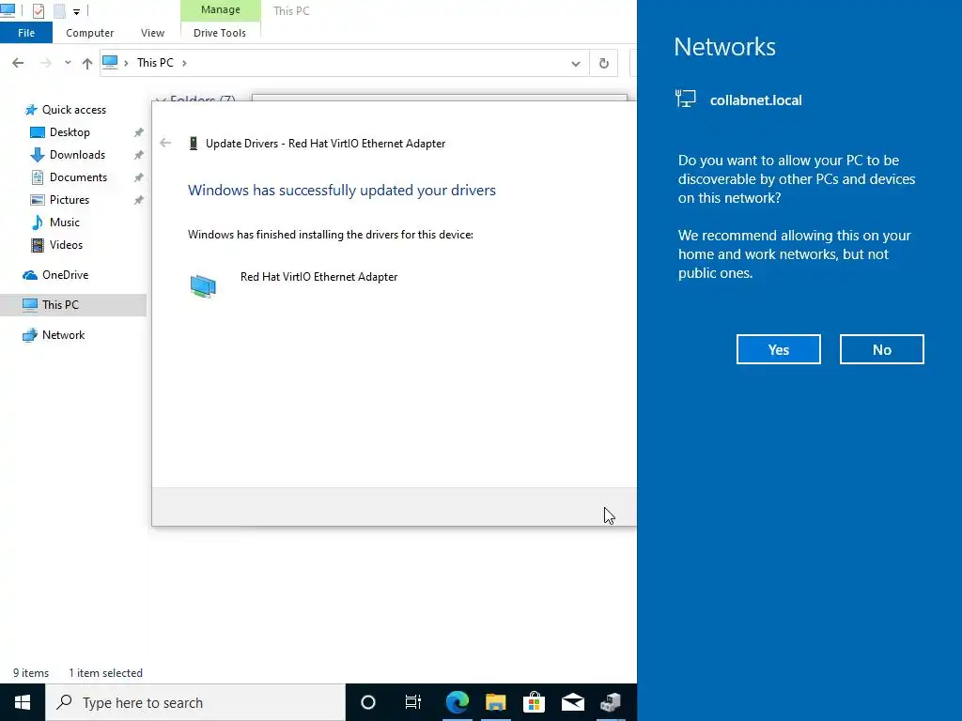Click '1 item selected' status text
This screenshot has width=962, height=721.
(105, 673)
